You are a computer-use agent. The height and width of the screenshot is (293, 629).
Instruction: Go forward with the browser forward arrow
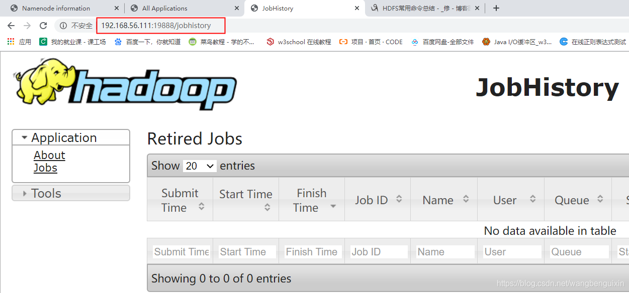coord(27,26)
